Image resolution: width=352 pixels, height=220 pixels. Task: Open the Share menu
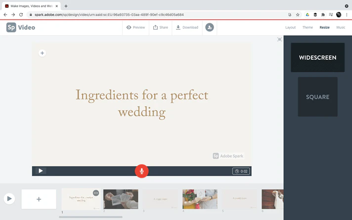pyautogui.click(x=161, y=27)
